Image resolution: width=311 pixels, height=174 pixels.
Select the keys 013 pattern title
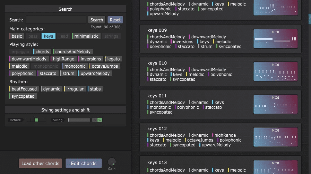157,163
